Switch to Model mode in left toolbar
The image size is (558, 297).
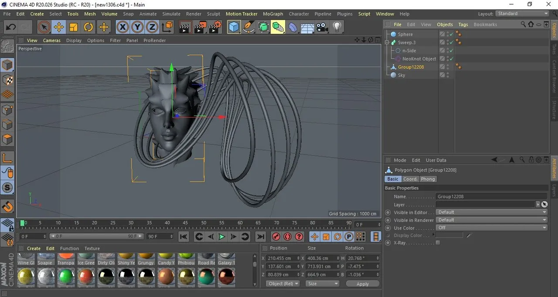click(8, 65)
